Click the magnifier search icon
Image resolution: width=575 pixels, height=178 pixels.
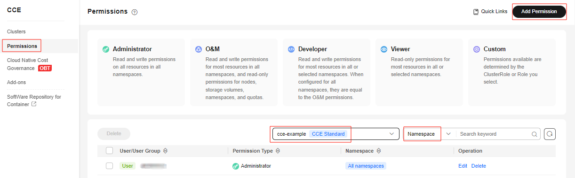[534, 134]
